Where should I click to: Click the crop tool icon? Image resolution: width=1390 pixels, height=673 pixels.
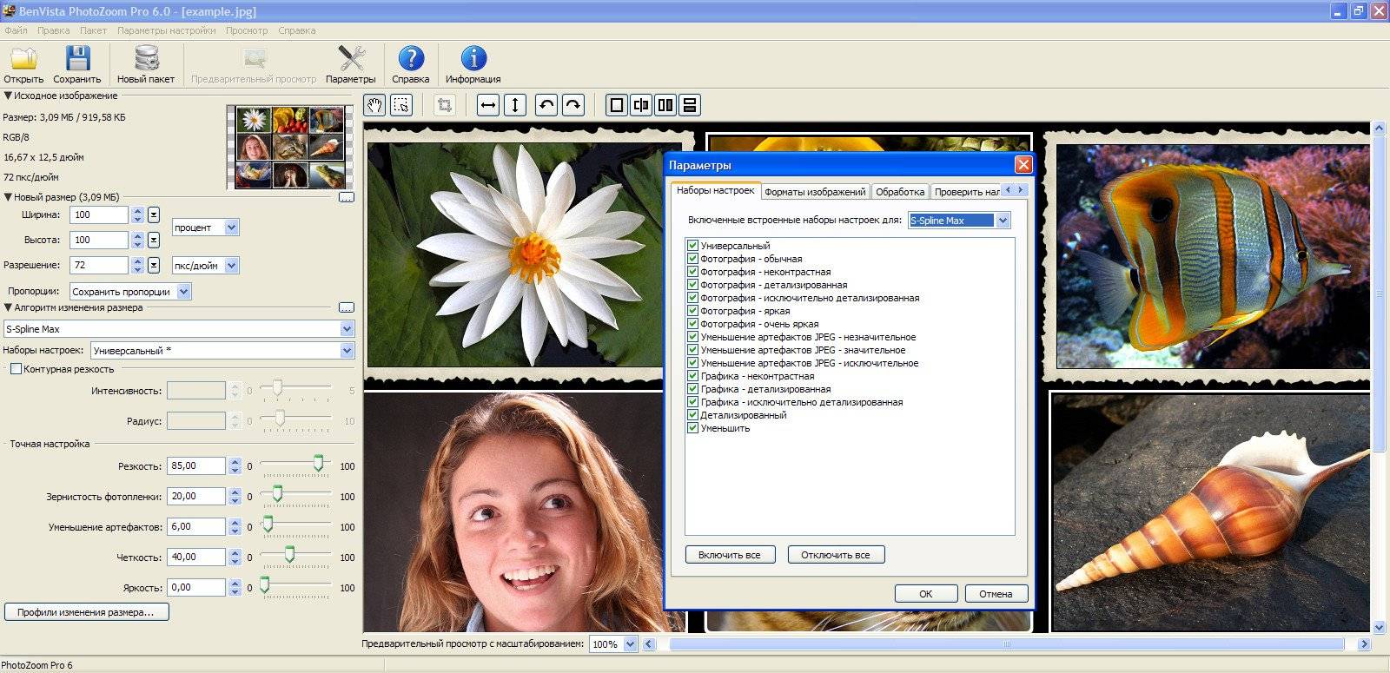(x=445, y=105)
